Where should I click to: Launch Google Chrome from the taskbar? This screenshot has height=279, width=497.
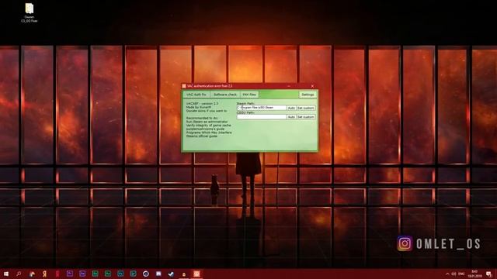click(32, 274)
